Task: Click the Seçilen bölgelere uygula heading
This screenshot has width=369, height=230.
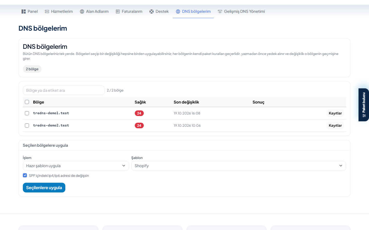Action: click(45, 145)
